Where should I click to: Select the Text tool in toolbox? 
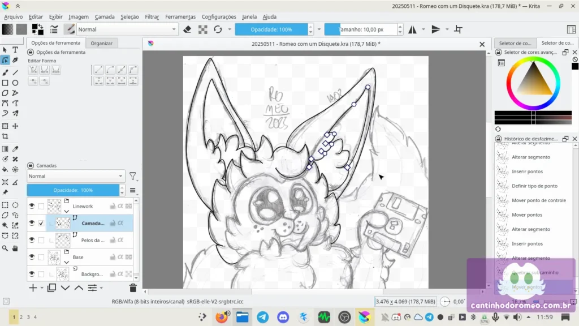[15, 50]
